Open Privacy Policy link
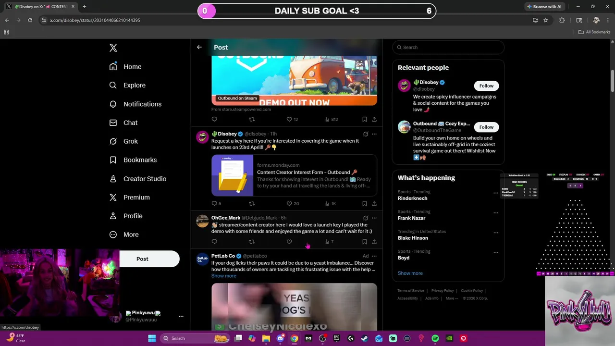Screen dimensions: 615x346 click(443, 291)
